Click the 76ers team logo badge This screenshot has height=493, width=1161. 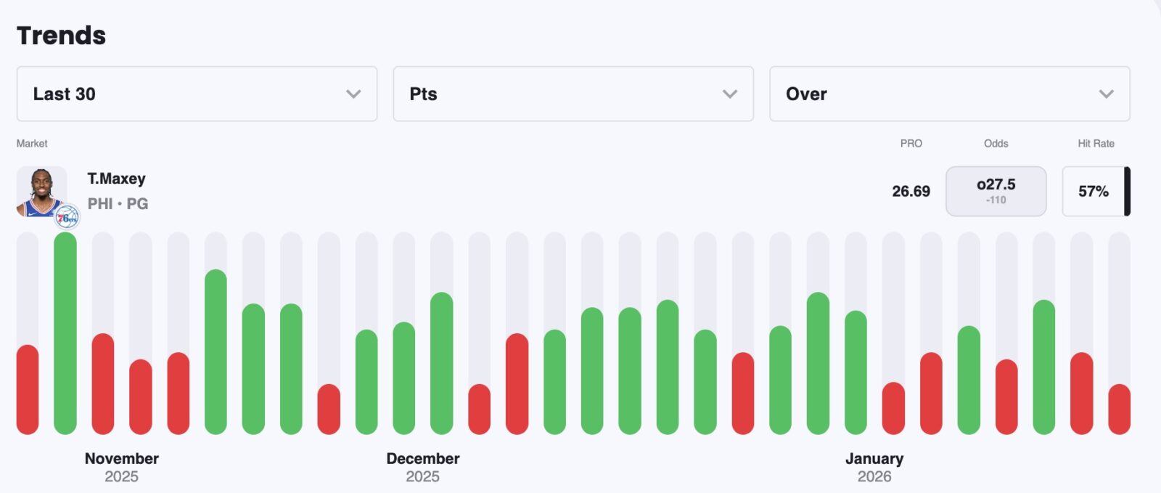pos(67,217)
